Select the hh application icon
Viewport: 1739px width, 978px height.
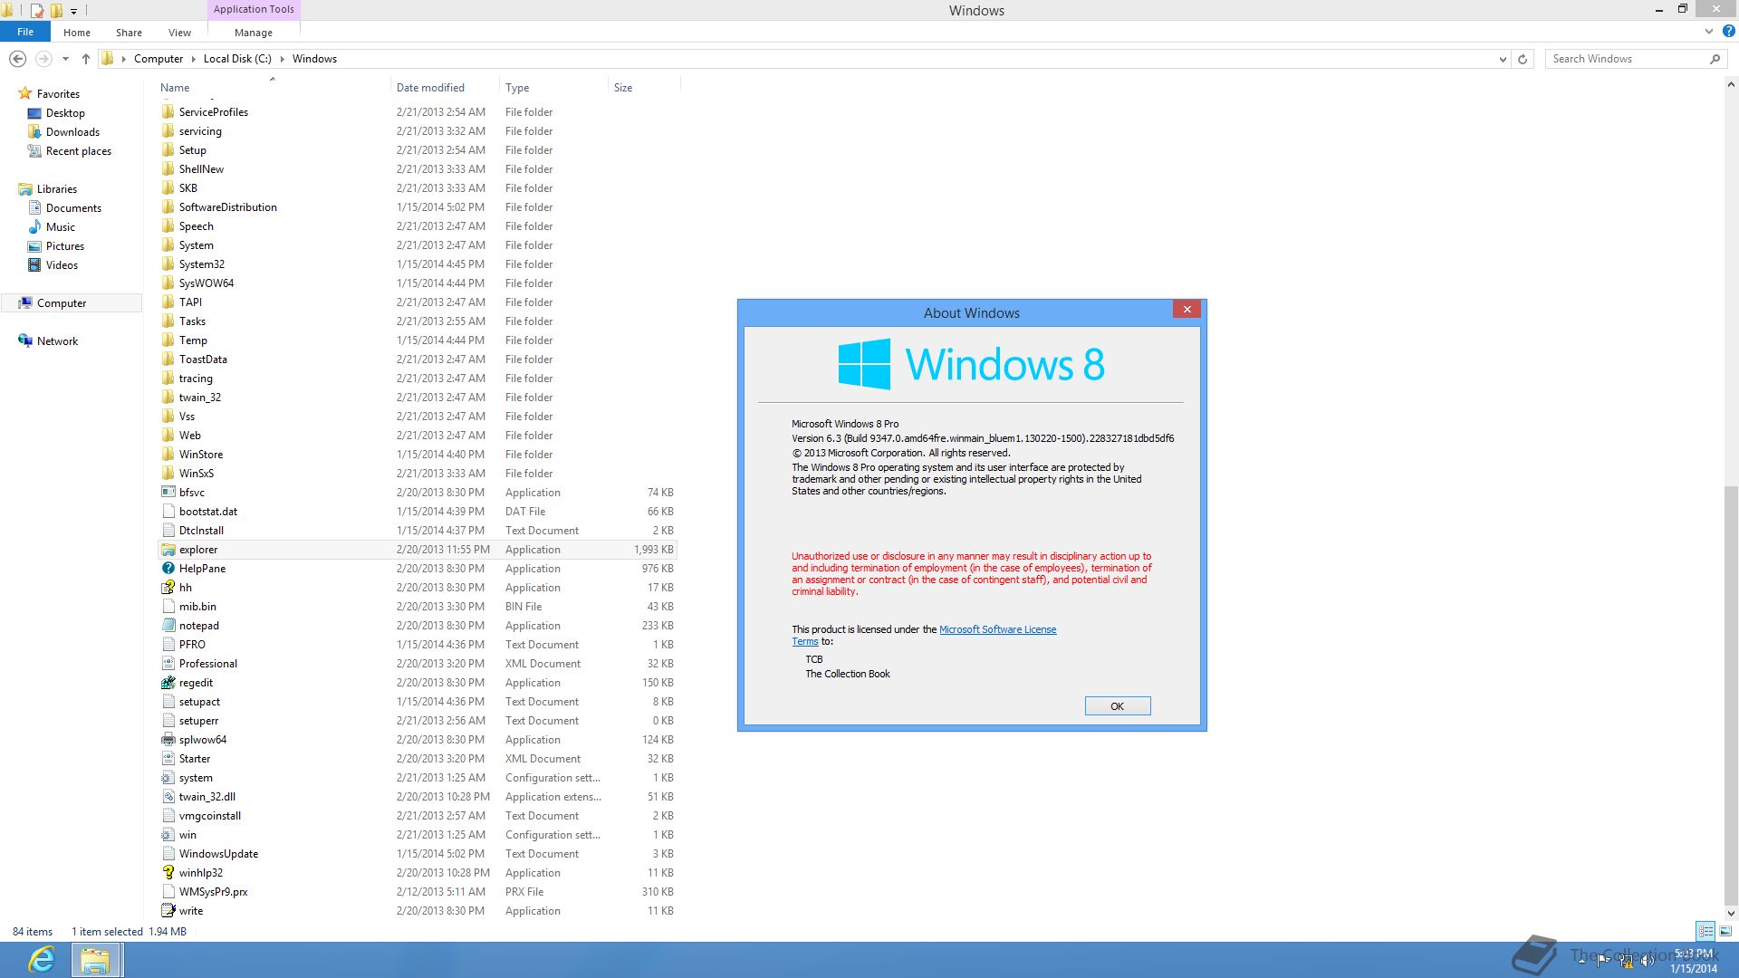[168, 588]
